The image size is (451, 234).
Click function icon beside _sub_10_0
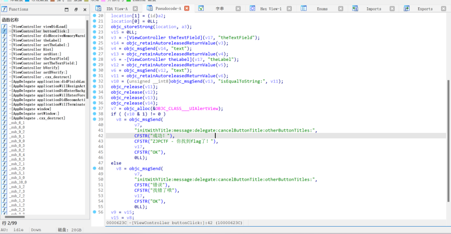(x=4, y=182)
